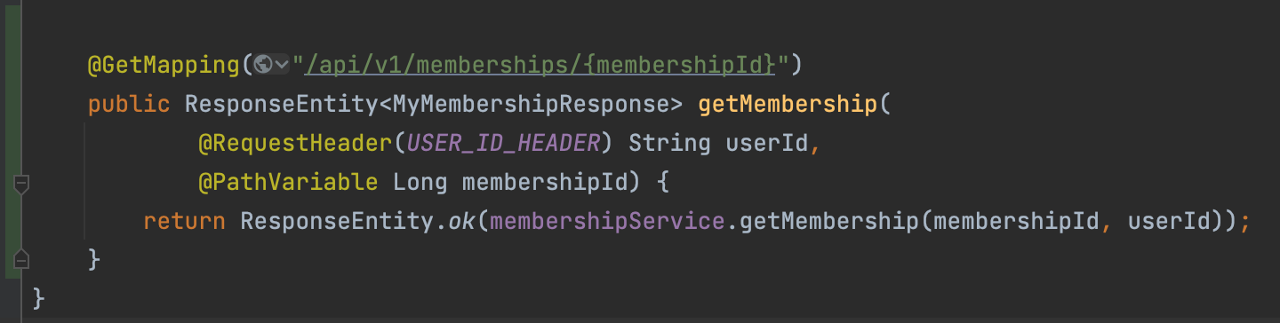This screenshot has height=323, width=1280.
Task: Click the globe URL mapping icon
Action: (x=262, y=64)
